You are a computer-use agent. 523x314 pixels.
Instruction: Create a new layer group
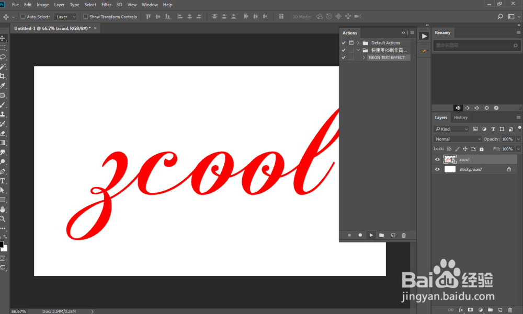(491, 310)
